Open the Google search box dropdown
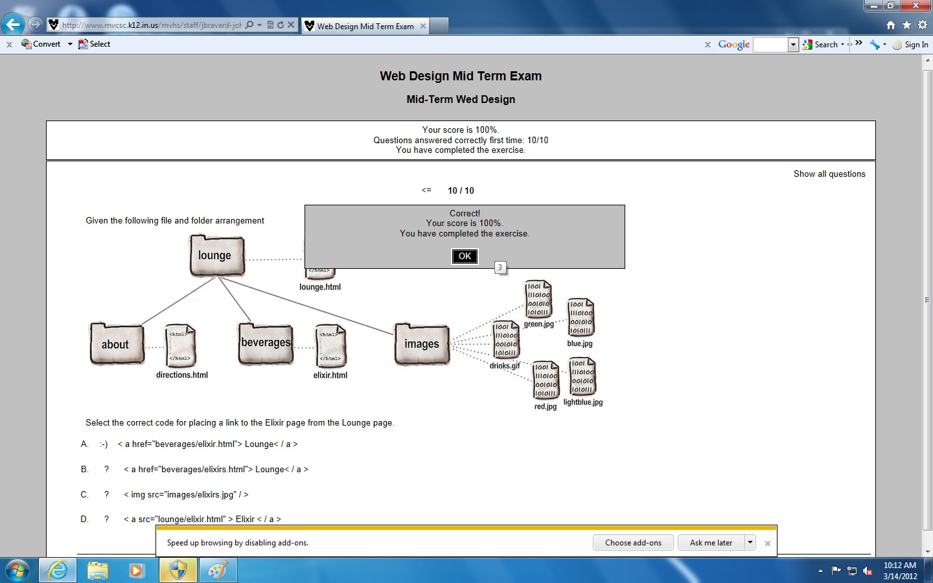933x583 pixels. (x=792, y=45)
